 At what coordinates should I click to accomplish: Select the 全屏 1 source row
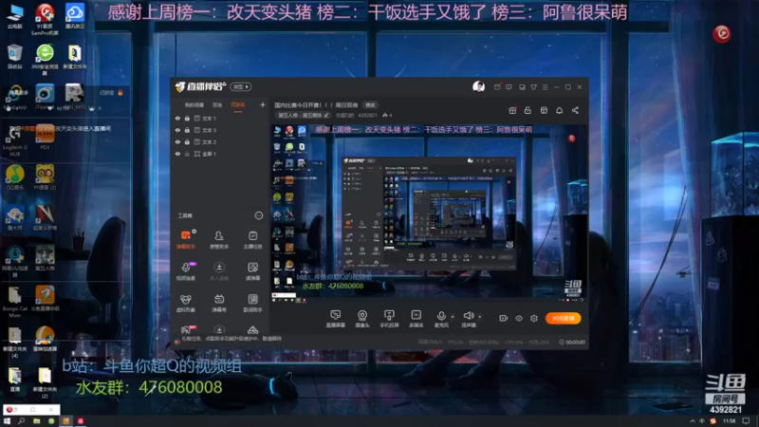(219, 154)
